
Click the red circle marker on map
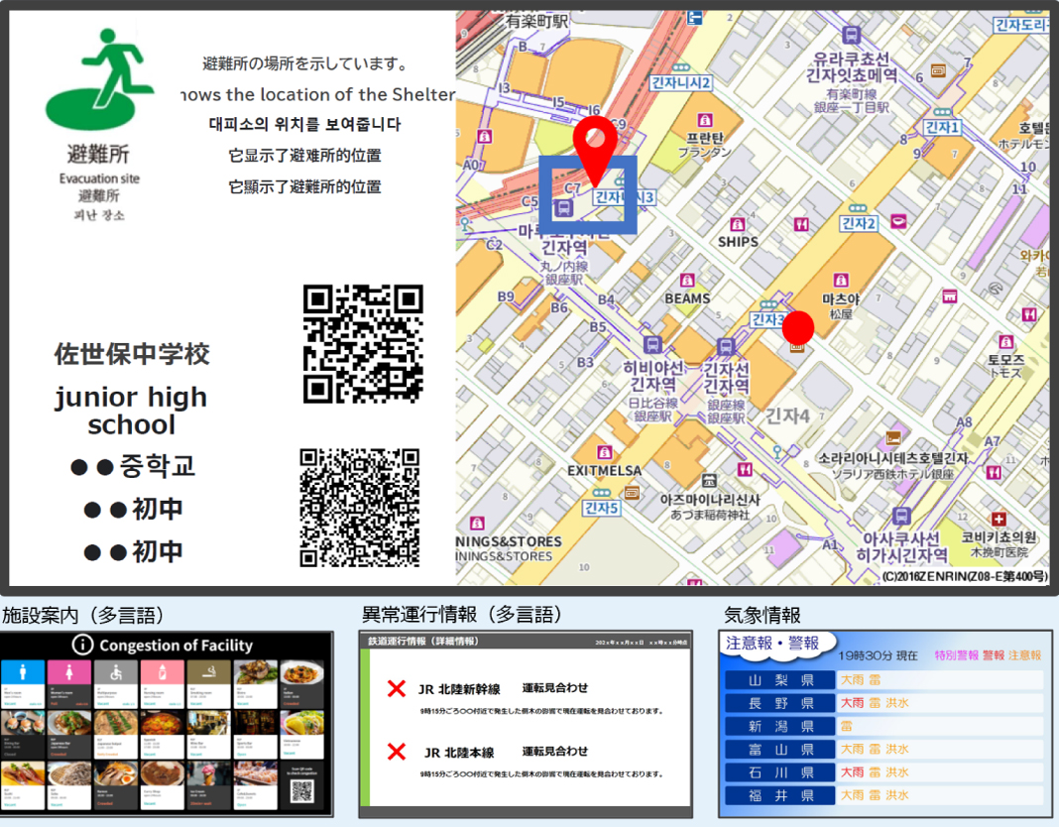pyautogui.click(x=798, y=326)
